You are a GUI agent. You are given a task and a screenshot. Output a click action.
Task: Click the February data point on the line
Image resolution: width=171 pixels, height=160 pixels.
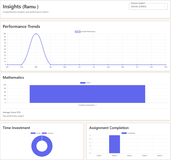coord(22,65)
